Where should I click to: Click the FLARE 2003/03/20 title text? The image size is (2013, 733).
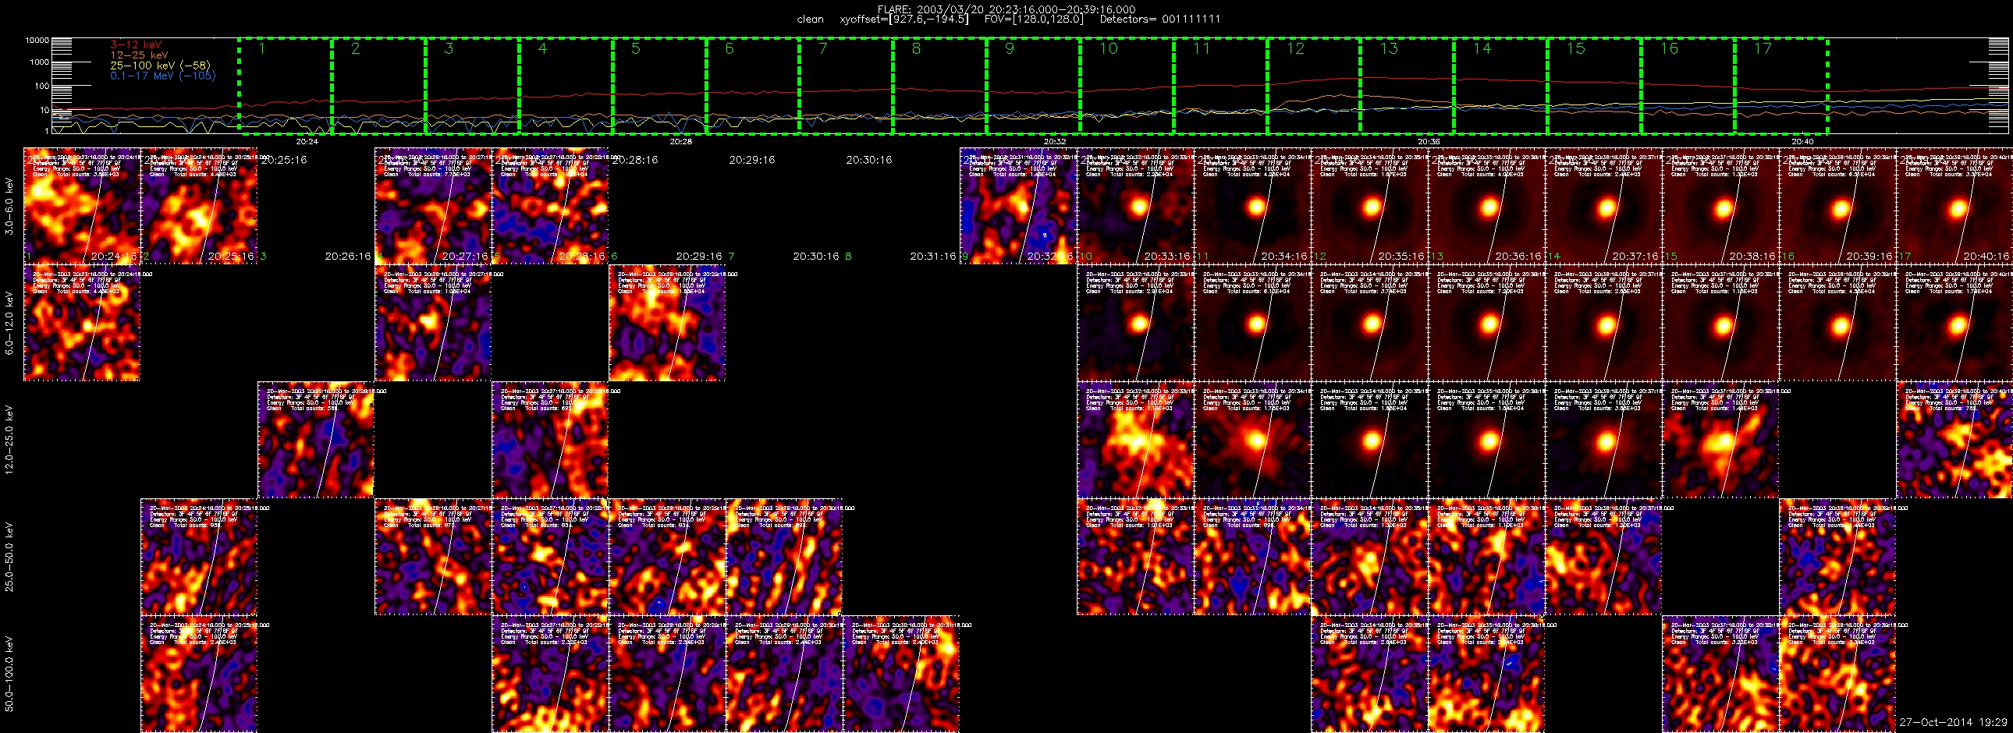tap(1006, 9)
